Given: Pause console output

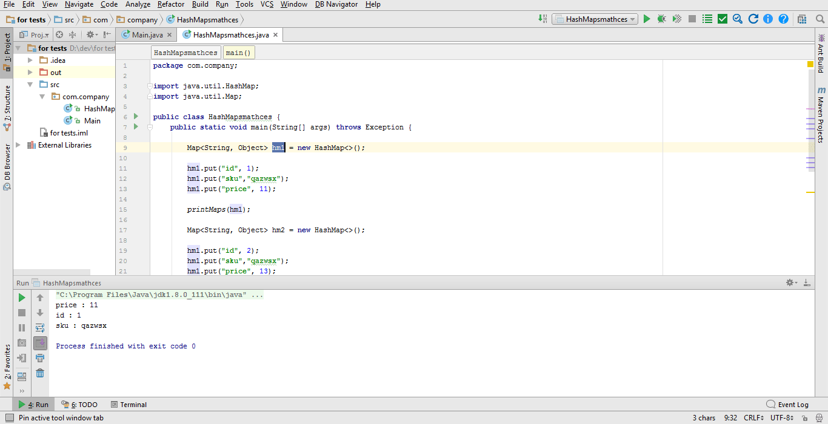Looking at the screenshot, I should (21, 327).
